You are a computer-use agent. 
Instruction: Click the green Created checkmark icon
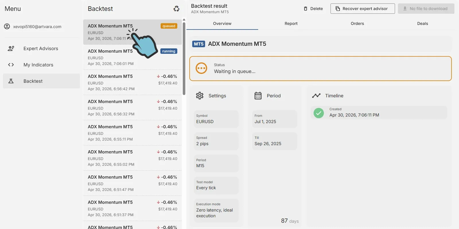click(318, 113)
